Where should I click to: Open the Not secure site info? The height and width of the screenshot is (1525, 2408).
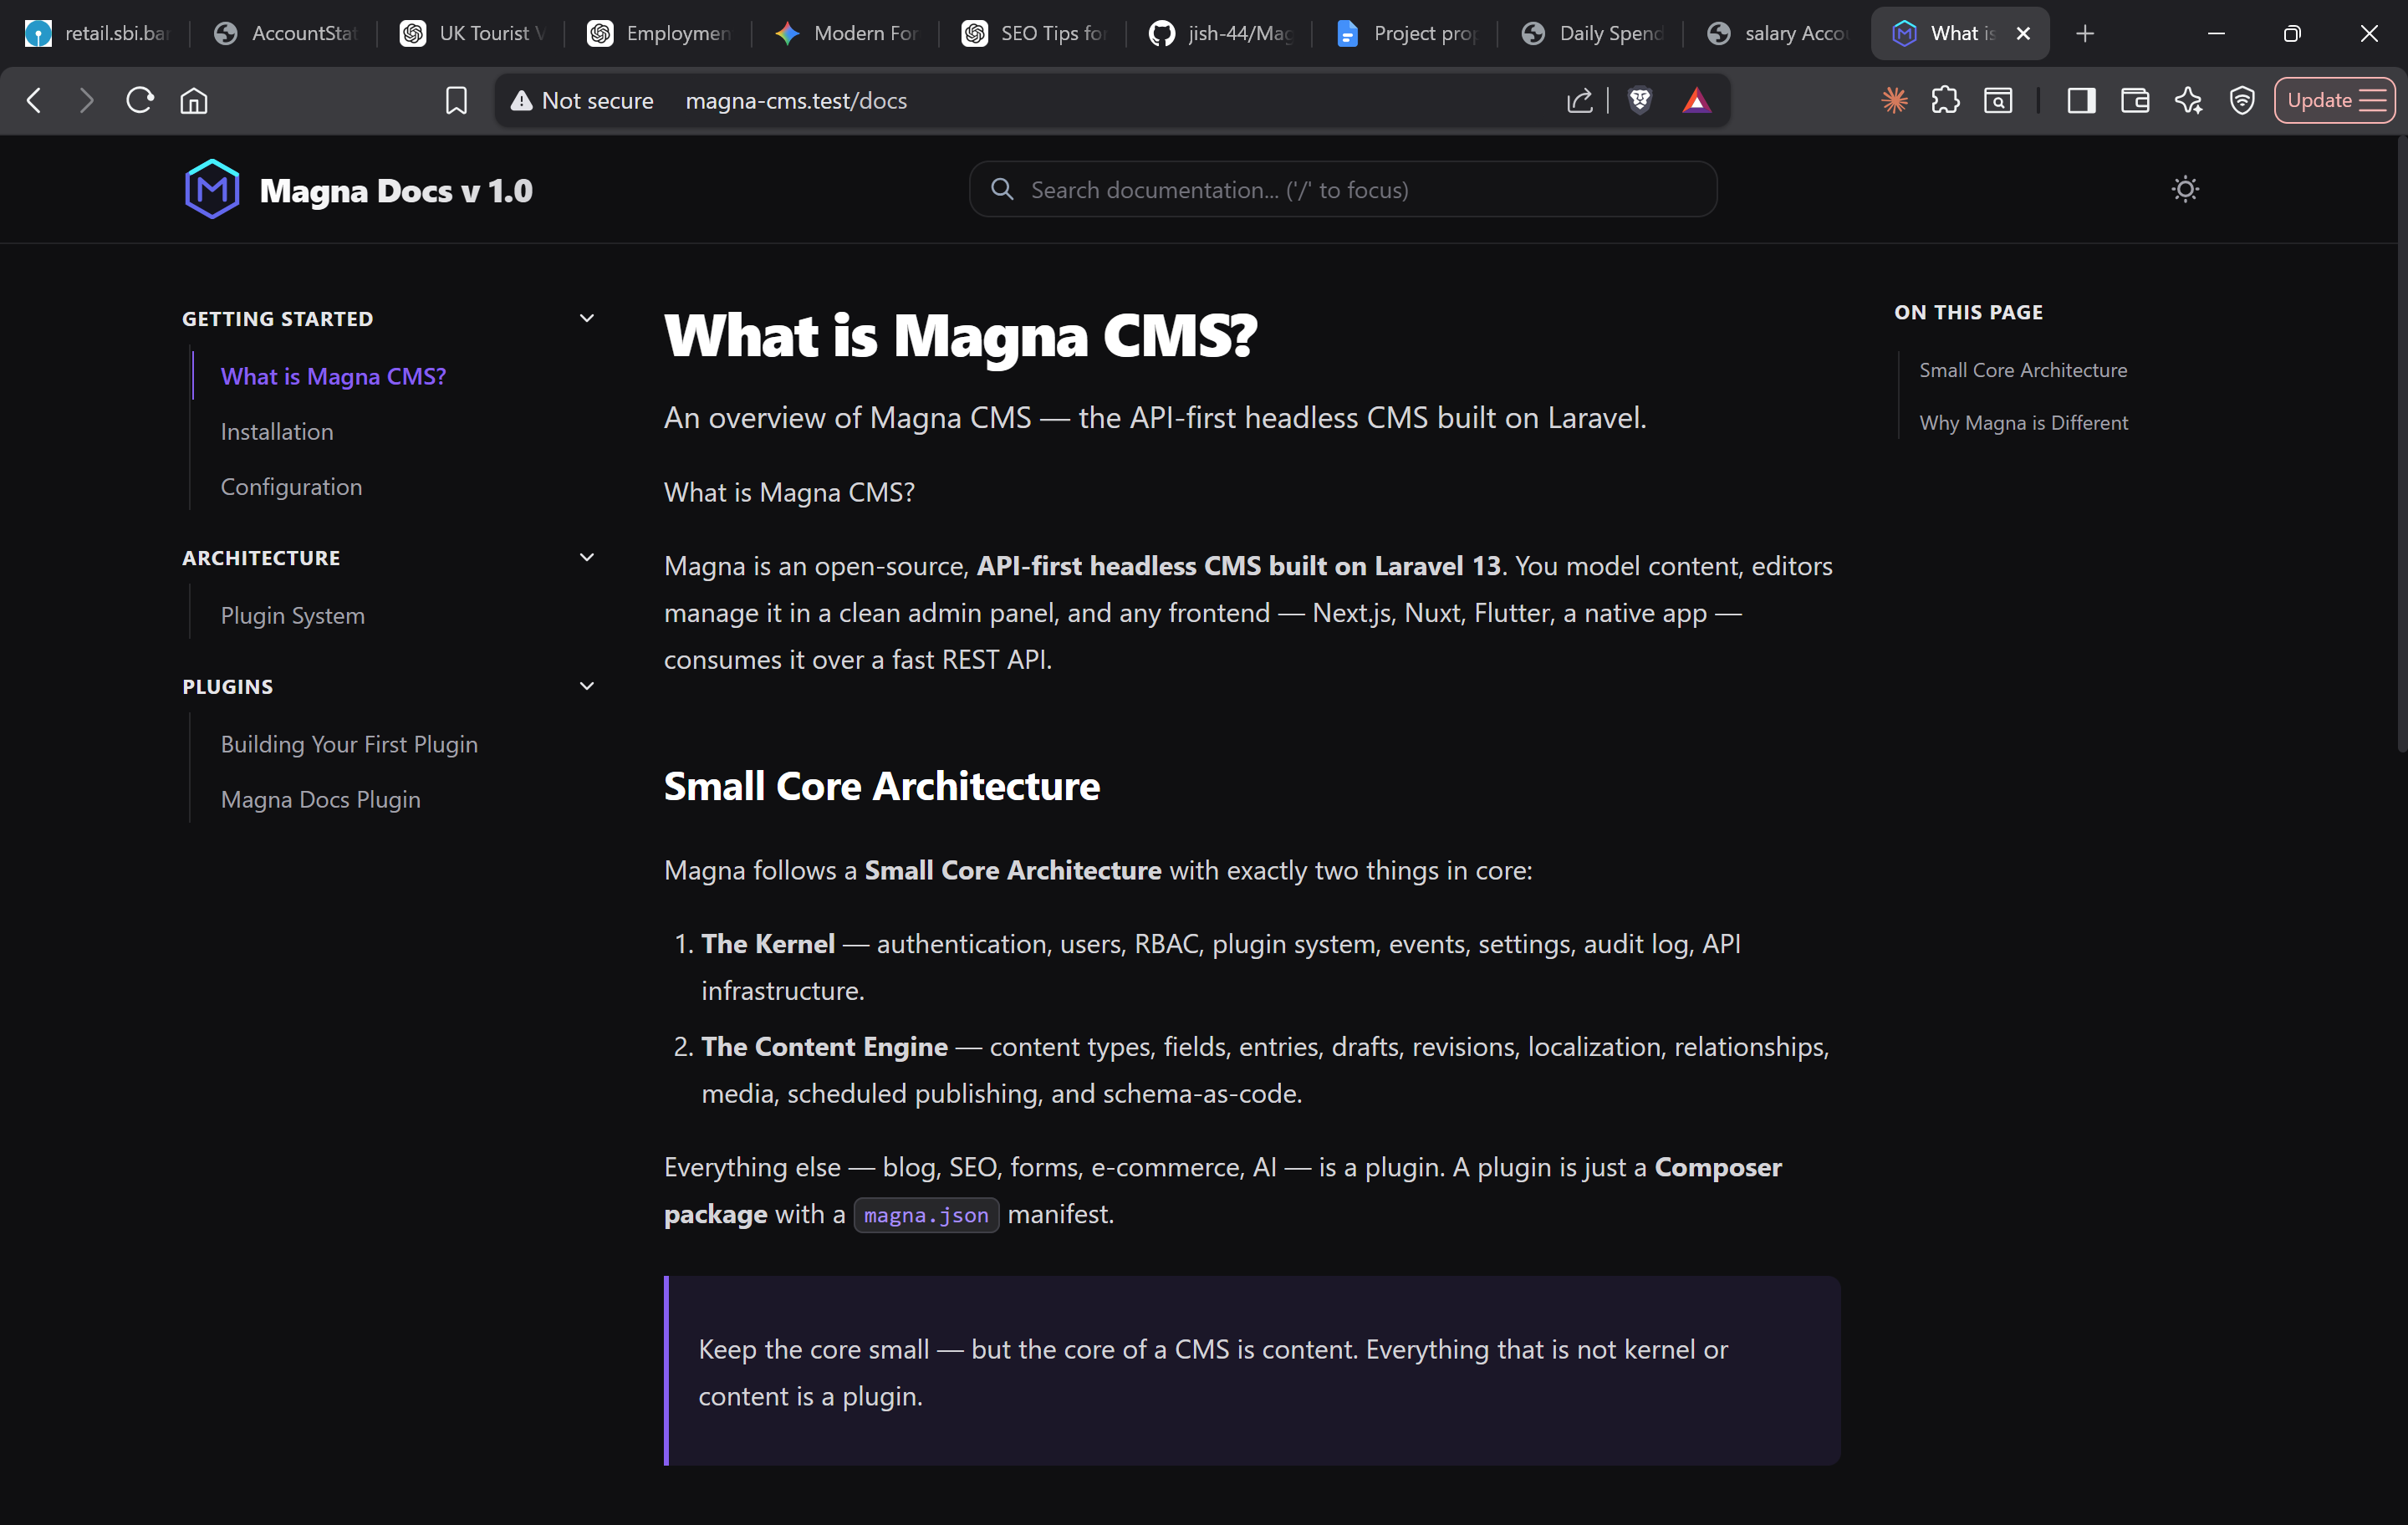[x=582, y=101]
